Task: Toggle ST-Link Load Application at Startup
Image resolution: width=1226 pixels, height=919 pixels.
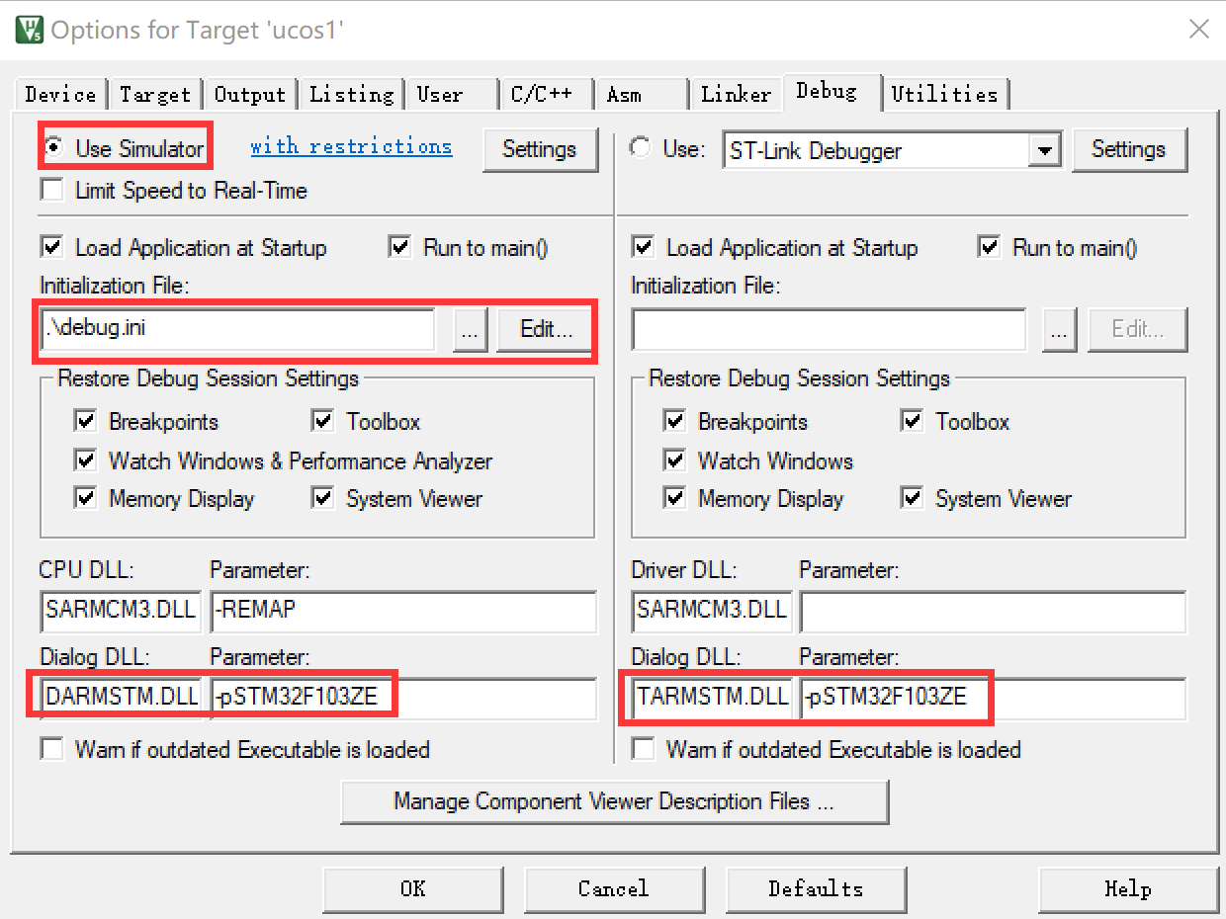Action: click(642, 247)
